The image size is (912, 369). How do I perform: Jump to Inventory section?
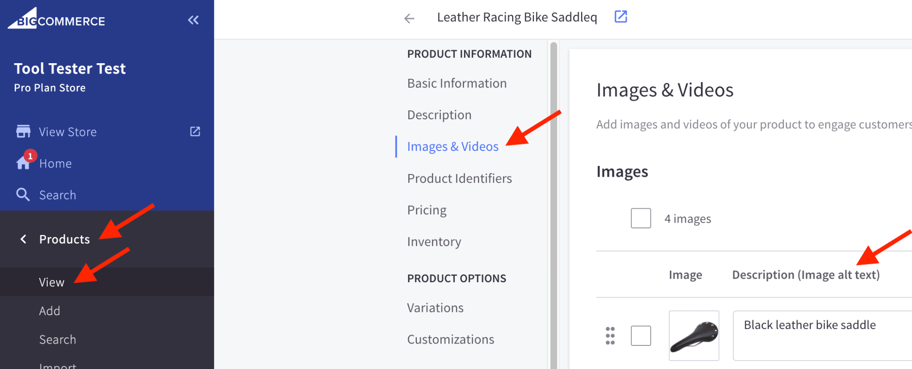(434, 242)
